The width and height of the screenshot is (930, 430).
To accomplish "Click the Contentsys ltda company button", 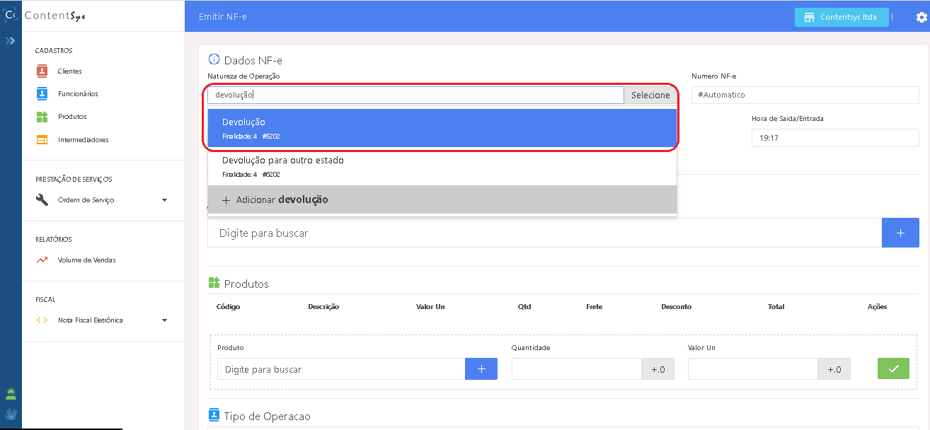I will 841,17.
